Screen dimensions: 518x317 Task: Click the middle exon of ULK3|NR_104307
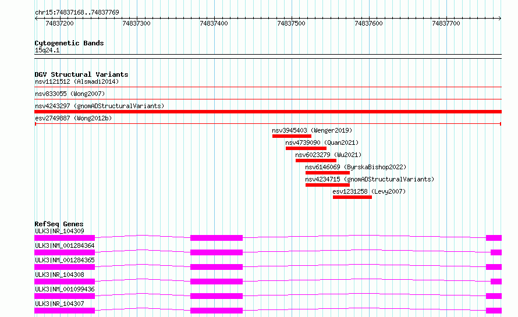pos(217,311)
